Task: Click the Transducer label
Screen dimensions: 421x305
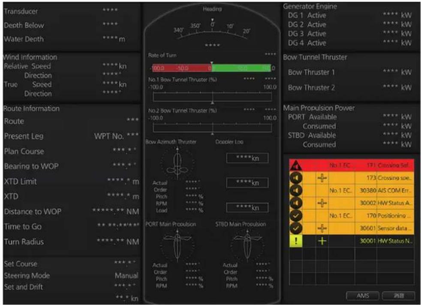Action: [x=21, y=12]
